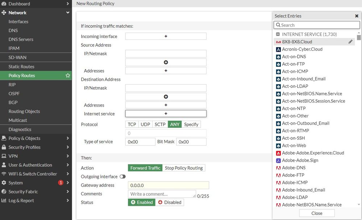The width and height of the screenshot is (362, 220).
Task: Expand the Security Profiles menu
Action: pos(68,147)
